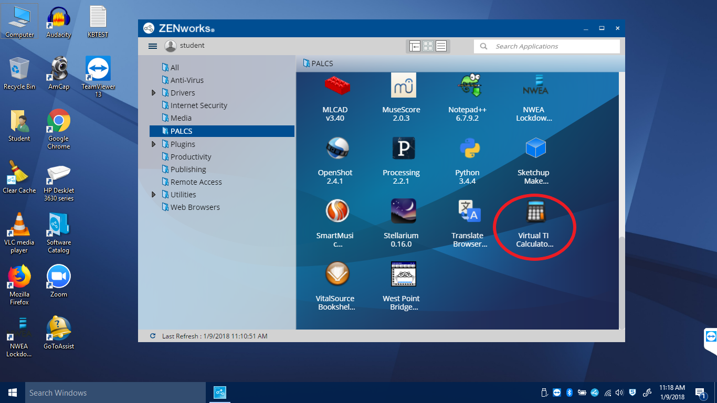Select Utilities folder label

[x=183, y=195]
